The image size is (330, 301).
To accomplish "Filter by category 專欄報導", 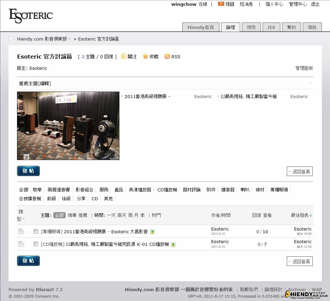I will pyautogui.click(x=279, y=190).
